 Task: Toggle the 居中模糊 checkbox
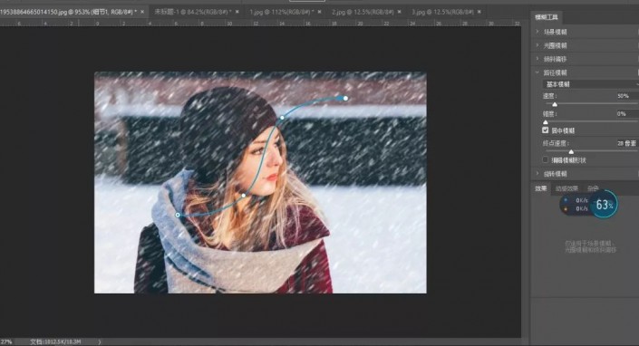546,130
